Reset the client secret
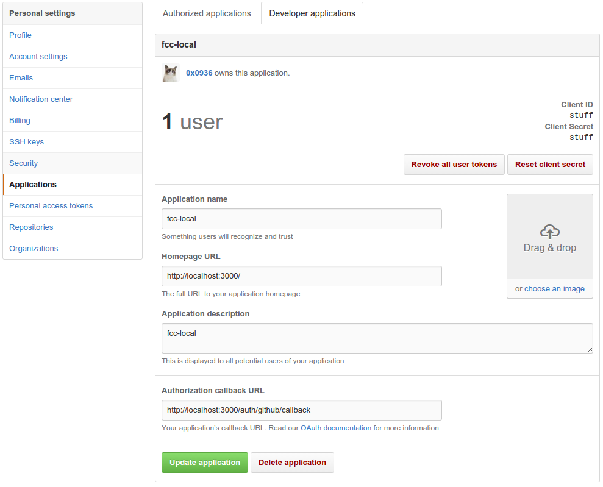The height and width of the screenshot is (487, 603). click(x=550, y=165)
